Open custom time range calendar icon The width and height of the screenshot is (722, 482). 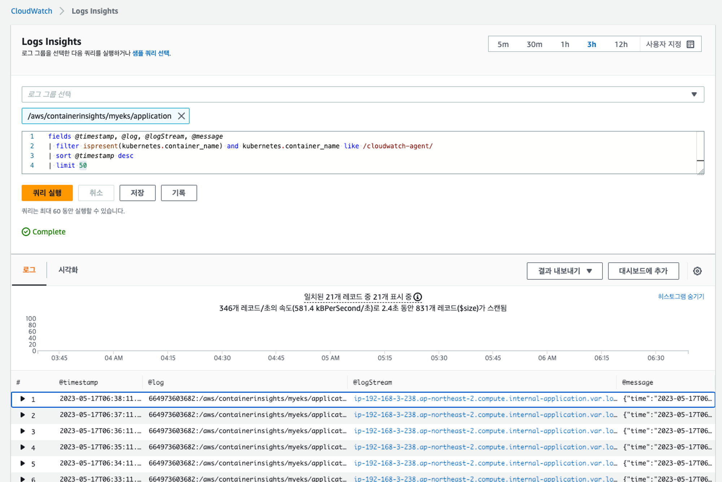(x=691, y=44)
